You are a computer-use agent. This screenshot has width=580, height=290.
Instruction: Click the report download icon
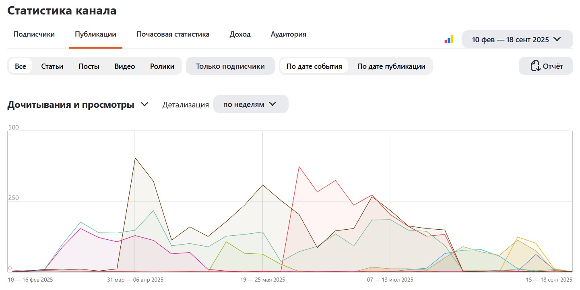point(535,66)
